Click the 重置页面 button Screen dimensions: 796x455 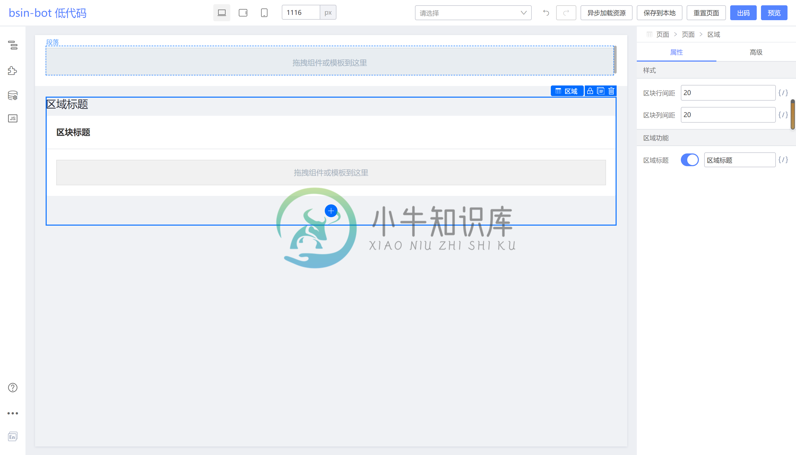pyautogui.click(x=706, y=13)
